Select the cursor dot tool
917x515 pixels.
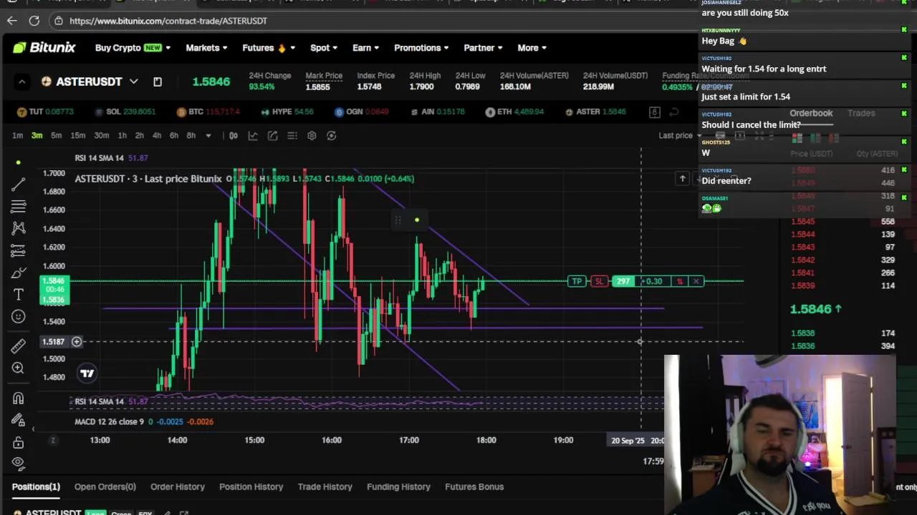[x=19, y=162]
